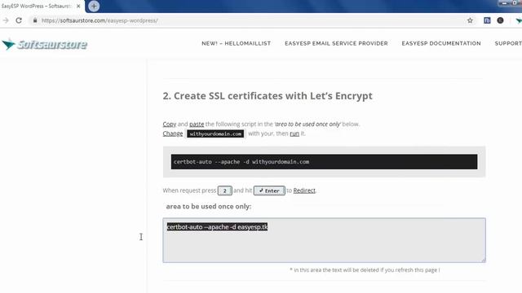Click the Softsaurstore logo
Screen dimensions: 522x293
(x=44, y=44)
